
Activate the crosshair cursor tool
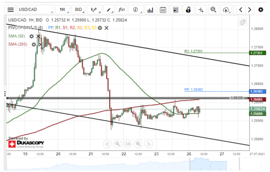201,9
